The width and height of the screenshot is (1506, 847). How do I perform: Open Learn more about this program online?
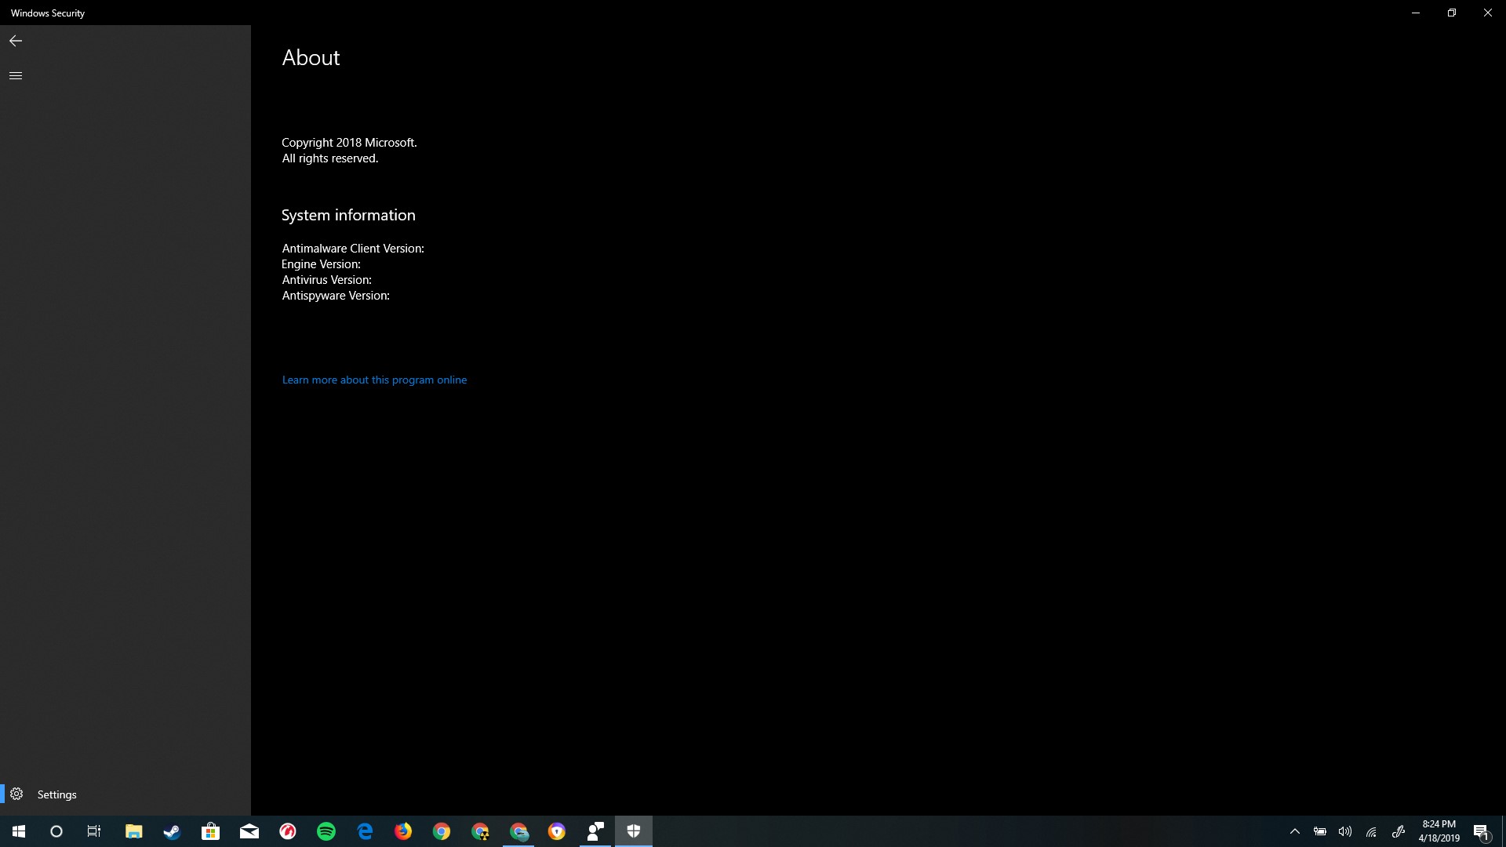[374, 380]
